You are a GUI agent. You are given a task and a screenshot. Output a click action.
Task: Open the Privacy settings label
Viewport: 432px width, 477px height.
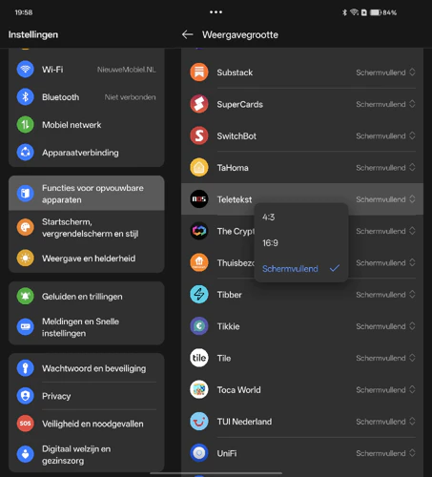tap(56, 396)
